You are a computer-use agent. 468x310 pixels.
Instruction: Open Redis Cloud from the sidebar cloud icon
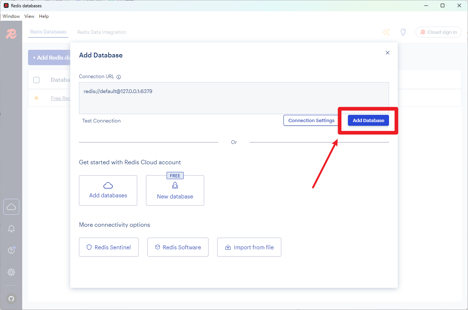[11, 207]
